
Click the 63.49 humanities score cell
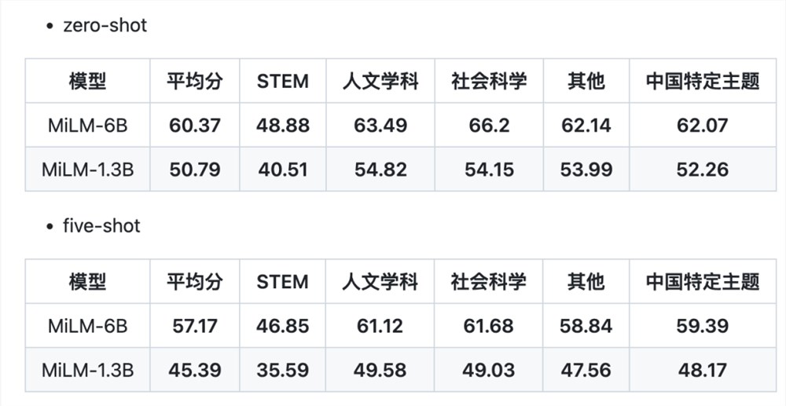pos(380,125)
